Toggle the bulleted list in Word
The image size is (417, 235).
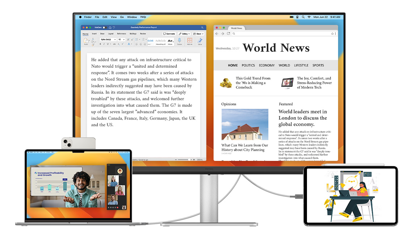137,39
